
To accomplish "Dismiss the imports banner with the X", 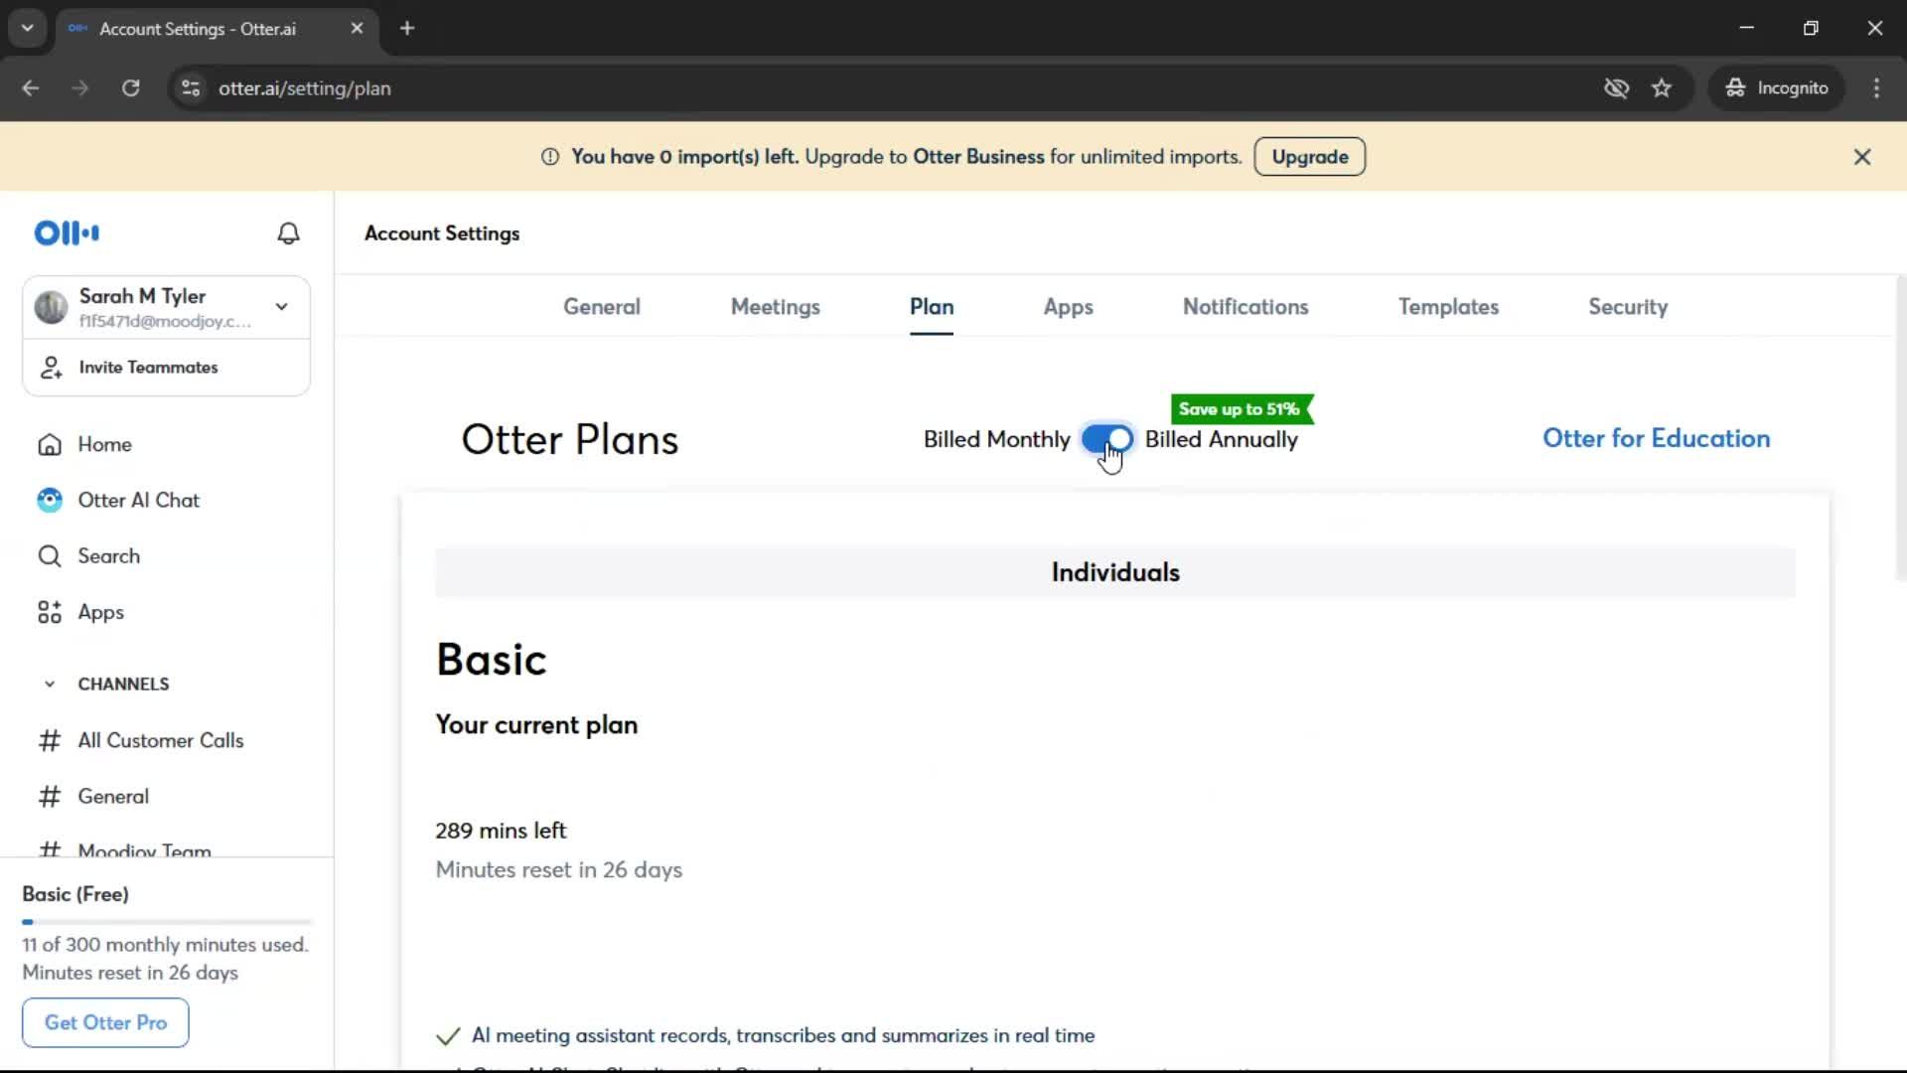I will pos(1862,157).
